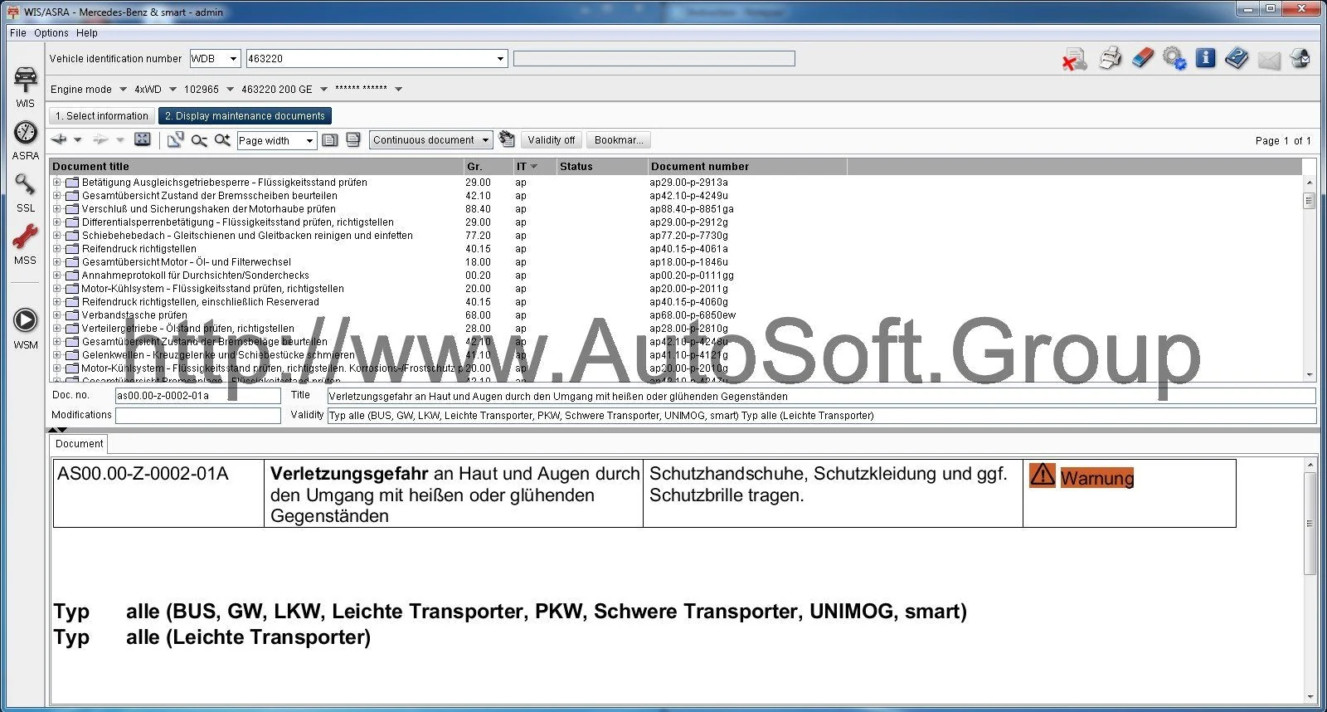The height and width of the screenshot is (712, 1327).
Task: Open the WIS module in the sidebar
Action: pyautogui.click(x=26, y=85)
